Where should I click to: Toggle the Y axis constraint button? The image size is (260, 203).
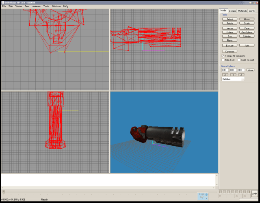(233, 75)
